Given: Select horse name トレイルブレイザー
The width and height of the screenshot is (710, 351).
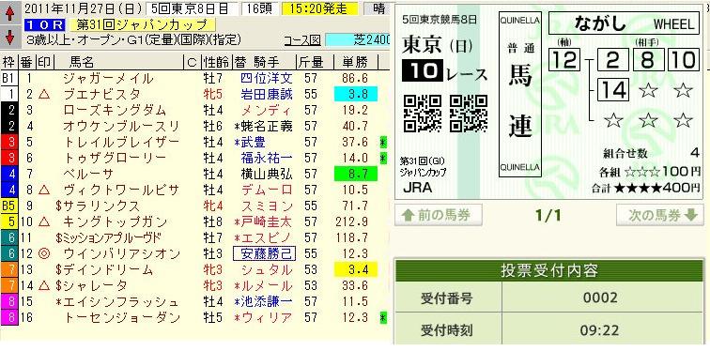Looking at the screenshot, I should [121, 142].
